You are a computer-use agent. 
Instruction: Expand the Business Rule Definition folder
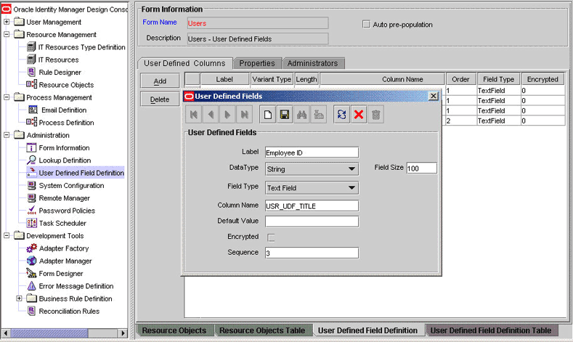pos(19,298)
